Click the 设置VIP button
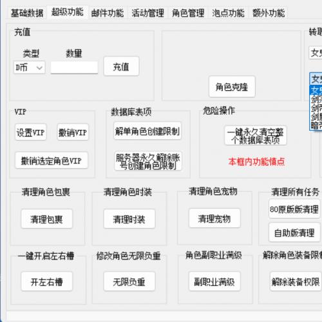322x322 pixels. (31, 132)
